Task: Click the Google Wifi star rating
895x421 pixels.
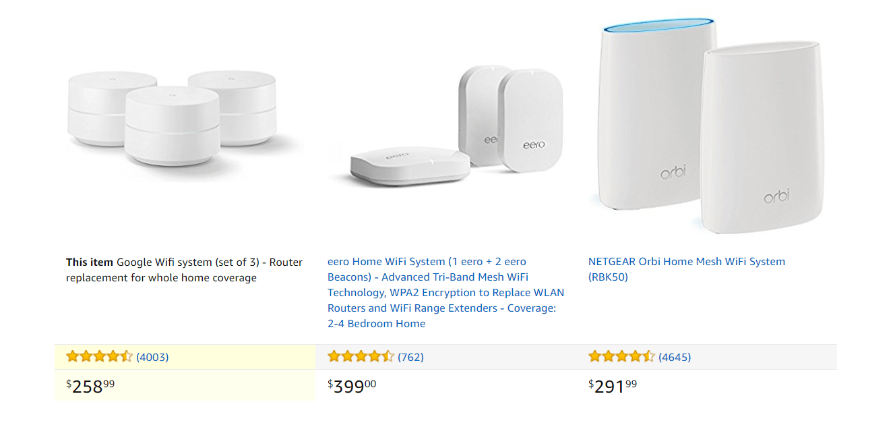Action: [x=99, y=357]
